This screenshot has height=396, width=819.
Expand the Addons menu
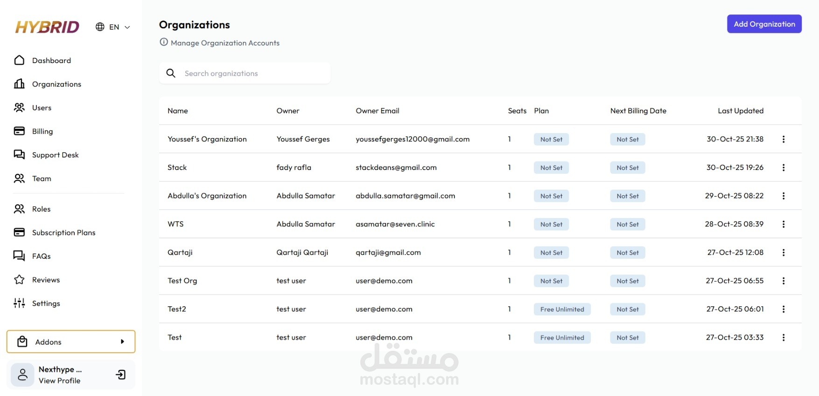point(71,342)
